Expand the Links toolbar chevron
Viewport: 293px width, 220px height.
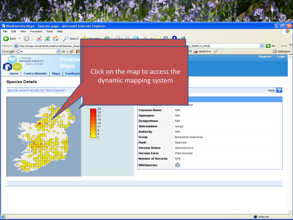pos(290,45)
